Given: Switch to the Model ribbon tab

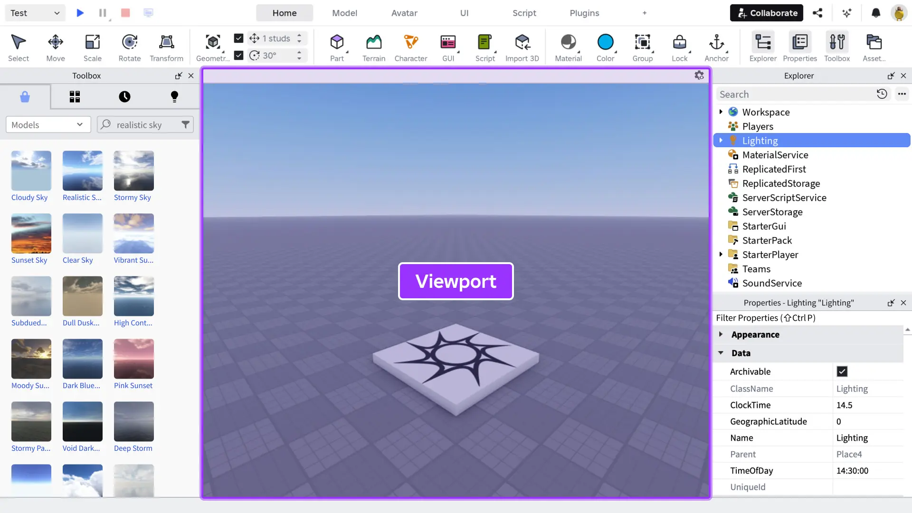Looking at the screenshot, I should (344, 13).
